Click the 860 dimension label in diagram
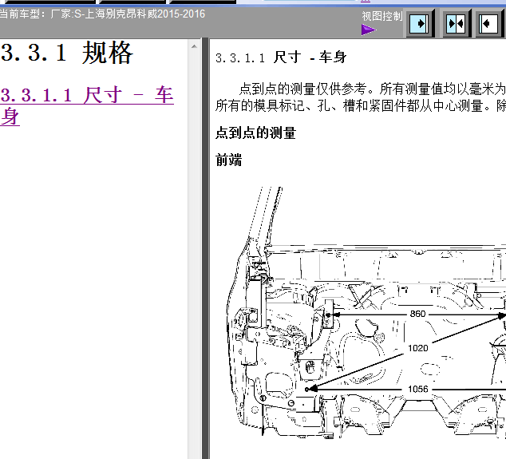 click(x=417, y=314)
